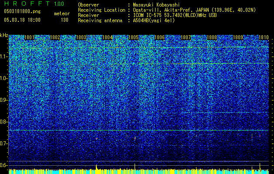The width and height of the screenshot is (274, 174).
Task: Click the 1807 time marker
Action: coord(186,37)
